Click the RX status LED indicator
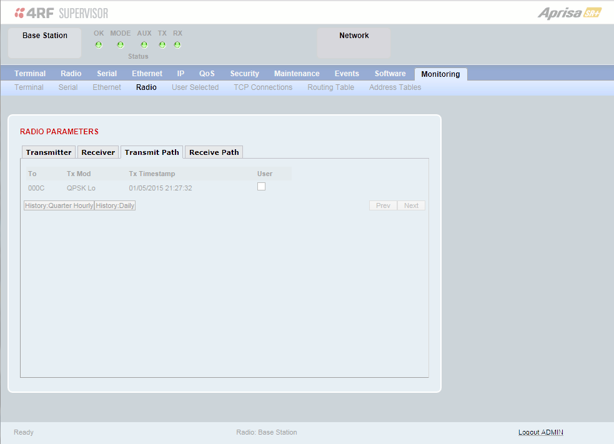Screen dimensions: 614x444 [177, 45]
